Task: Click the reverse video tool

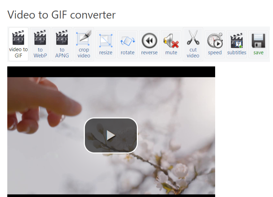Action: coord(149,44)
